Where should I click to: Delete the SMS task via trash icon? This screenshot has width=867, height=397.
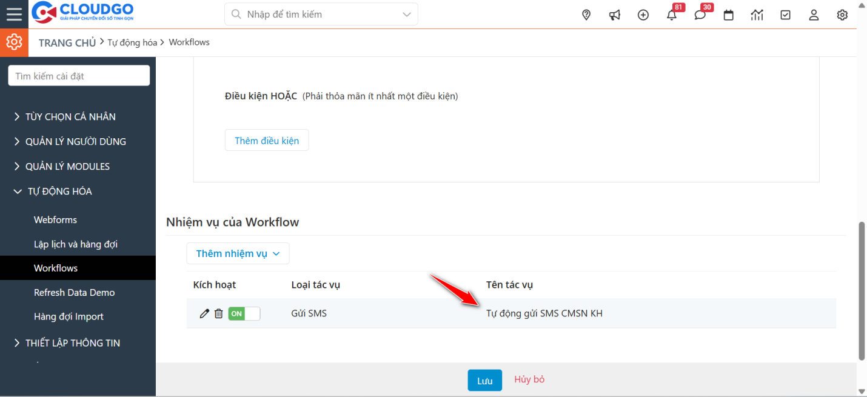[218, 313]
